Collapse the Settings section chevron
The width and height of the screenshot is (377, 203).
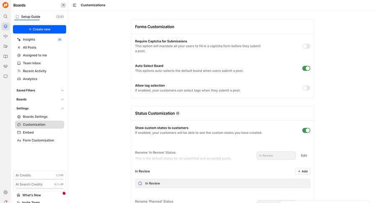[x=62, y=108]
